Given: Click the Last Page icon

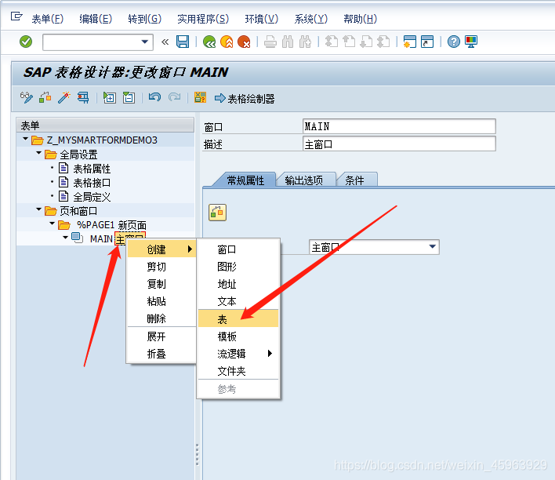Looking at the screenshot, I should (383, 42).
